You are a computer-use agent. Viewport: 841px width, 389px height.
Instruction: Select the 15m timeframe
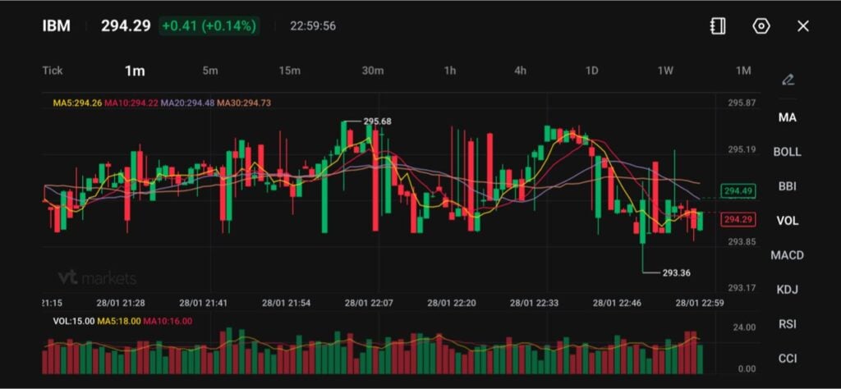[289, 71]
